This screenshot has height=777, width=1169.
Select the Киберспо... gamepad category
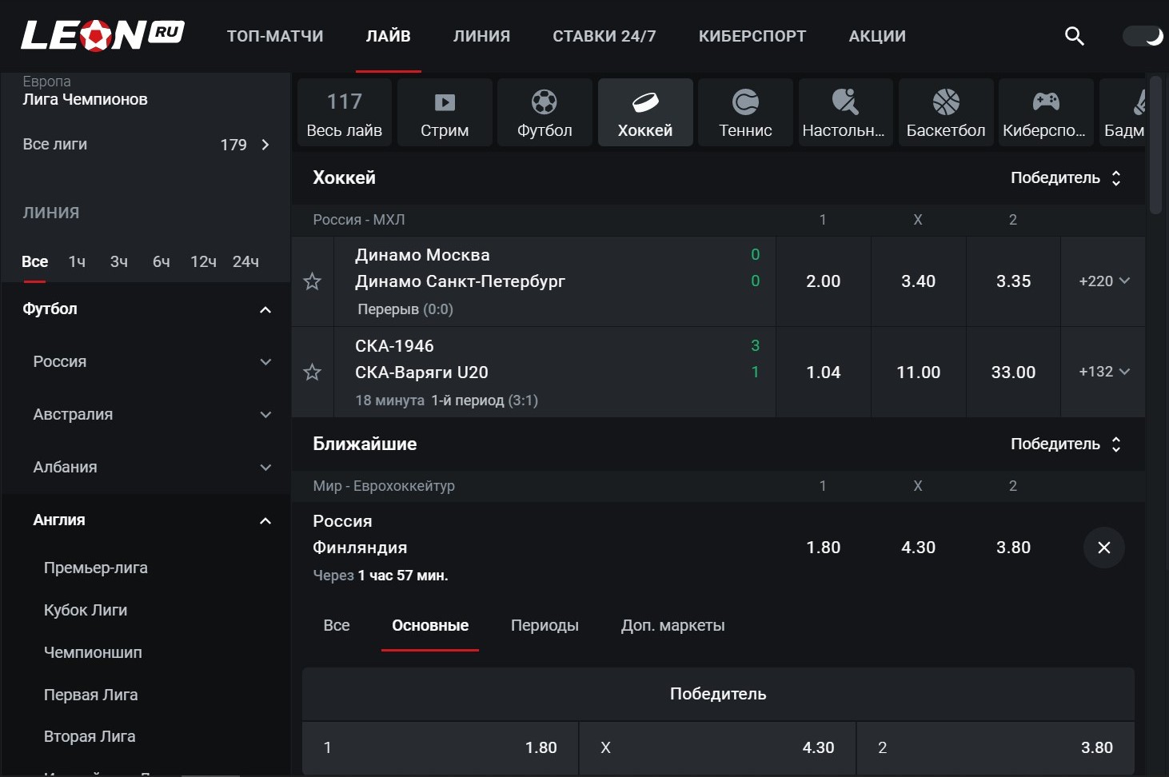[x=1046, y=113]
